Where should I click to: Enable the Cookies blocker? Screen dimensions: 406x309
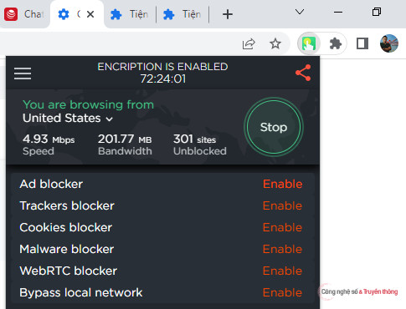pyautogui.click(x=282, y=227)
